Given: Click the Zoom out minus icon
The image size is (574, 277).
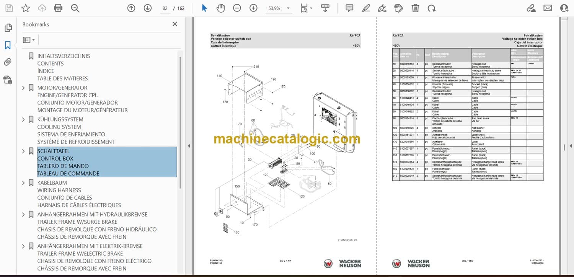Looking at the screenshot, I should [237, 8].
